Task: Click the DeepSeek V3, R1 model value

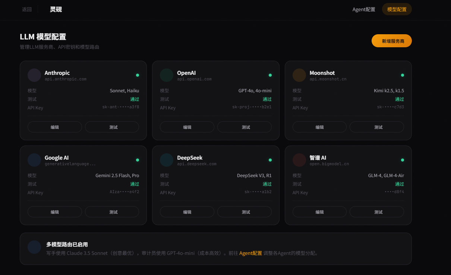Action: click(254, 176)
